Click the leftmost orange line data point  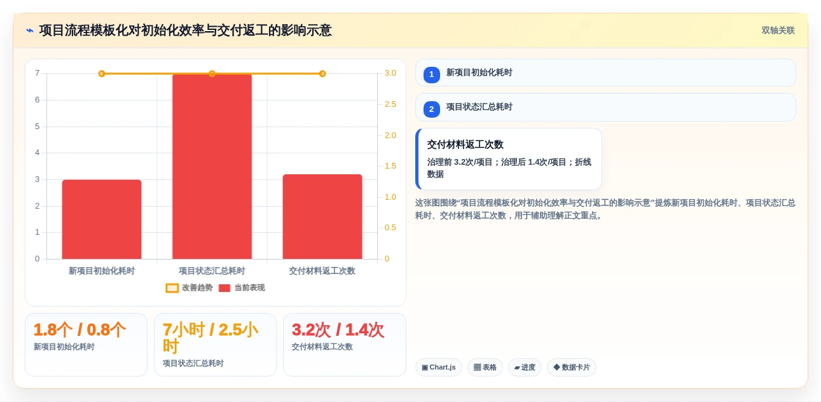pyautogui.click(x=102, y=74)
